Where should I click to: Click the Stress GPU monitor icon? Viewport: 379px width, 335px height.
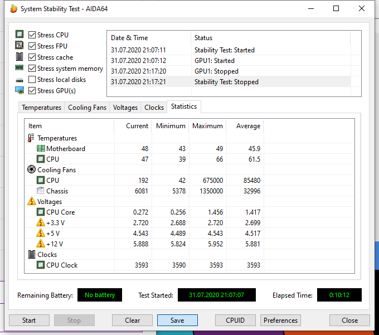point(20,90)
